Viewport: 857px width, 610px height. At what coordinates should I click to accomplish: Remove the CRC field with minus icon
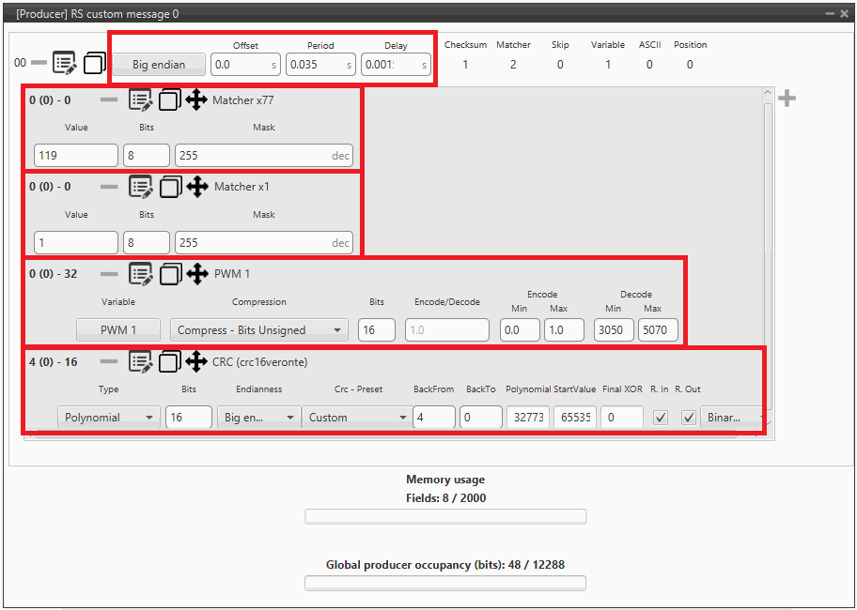click(110, 361)
